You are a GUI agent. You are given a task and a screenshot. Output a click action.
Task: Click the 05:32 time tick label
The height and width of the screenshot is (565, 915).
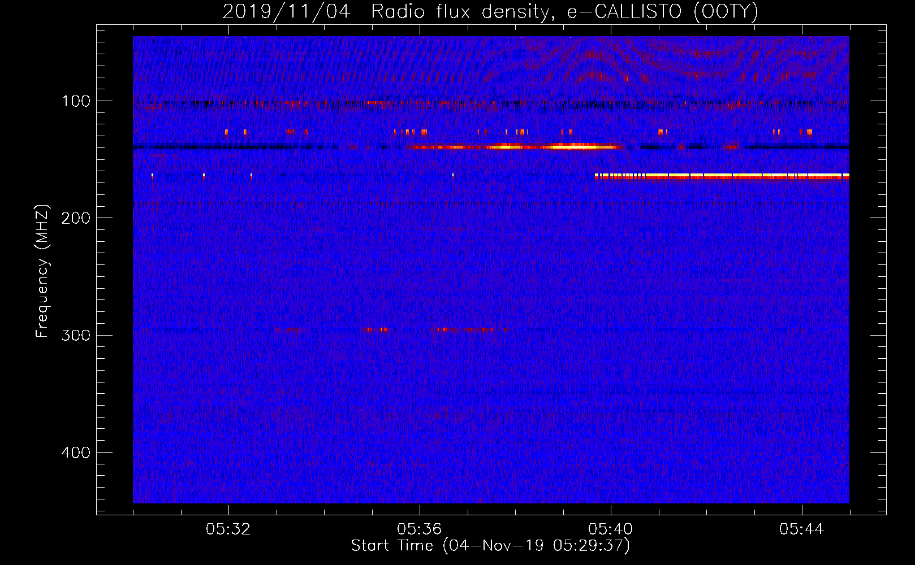228,529
